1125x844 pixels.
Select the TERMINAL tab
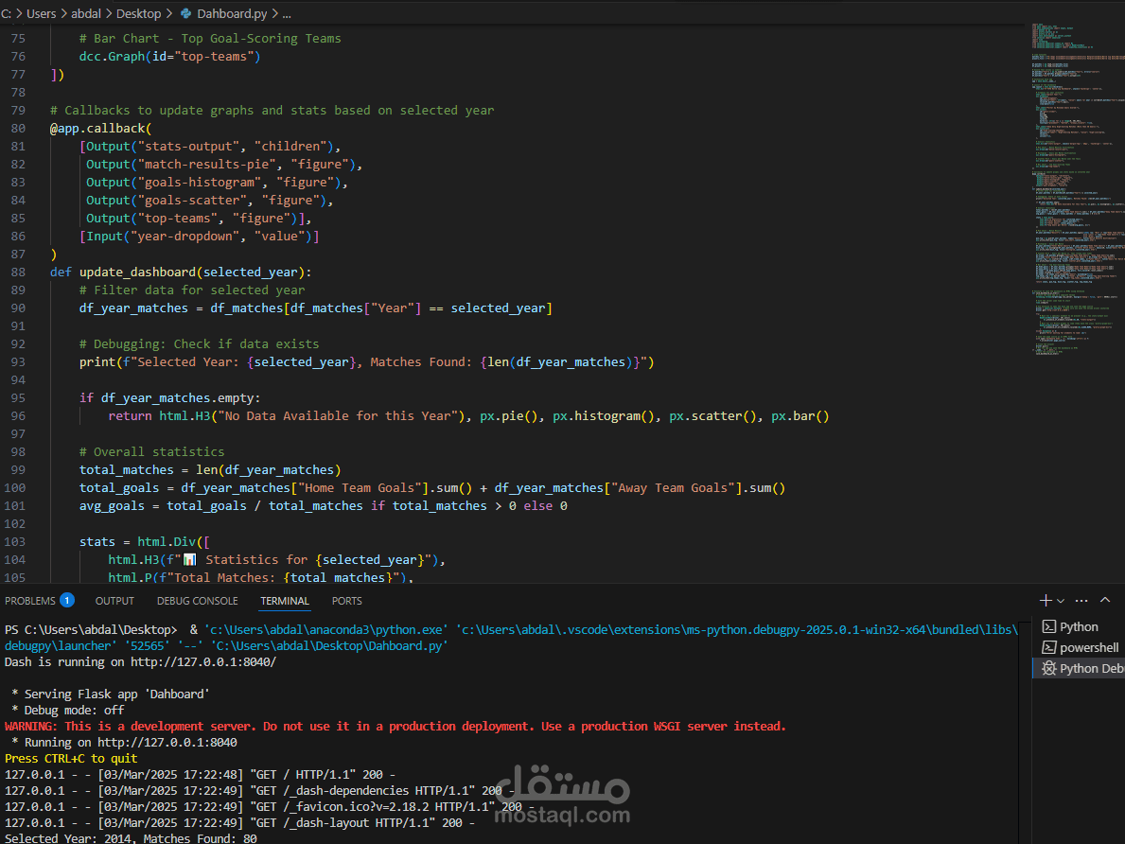click(x=285, y=601)
